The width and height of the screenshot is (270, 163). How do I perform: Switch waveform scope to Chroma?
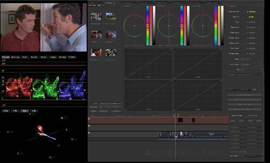(62, 57)
